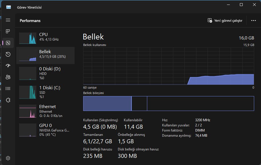Select the Performance page icon
Screen dimensions: 261x165
8,43
